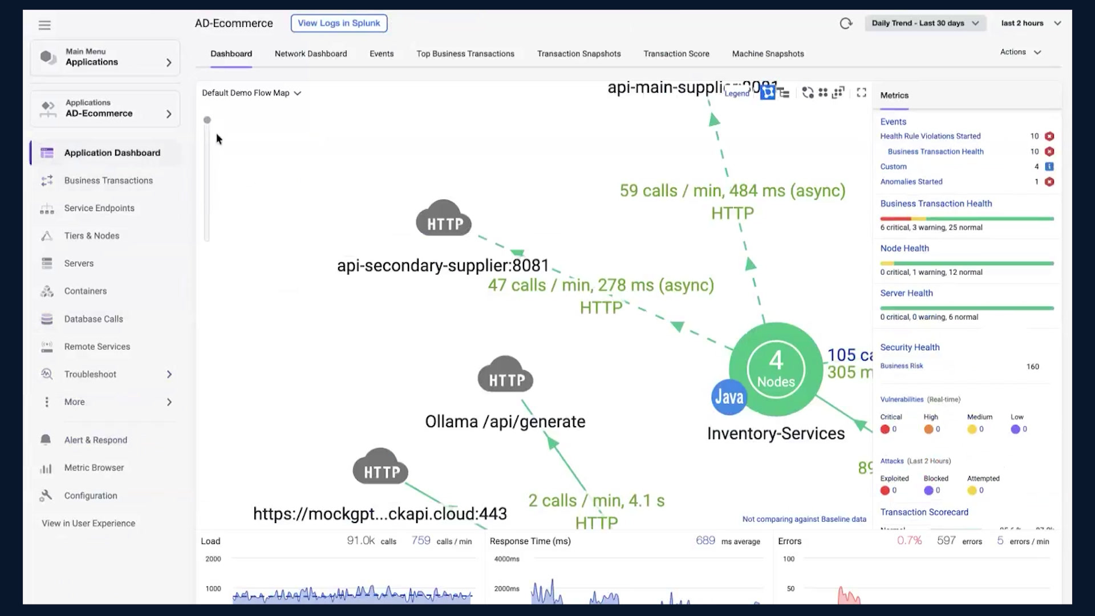Click the Anomalies Started red icon
Image resolution: width=1095 pixels, height=616 pixels.
click(x=1049, y=182)
